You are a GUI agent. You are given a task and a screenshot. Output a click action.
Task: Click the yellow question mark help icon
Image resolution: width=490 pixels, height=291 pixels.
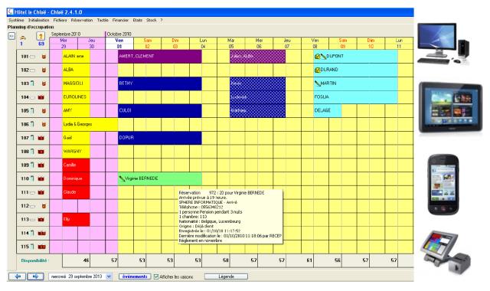pos(41,36)
